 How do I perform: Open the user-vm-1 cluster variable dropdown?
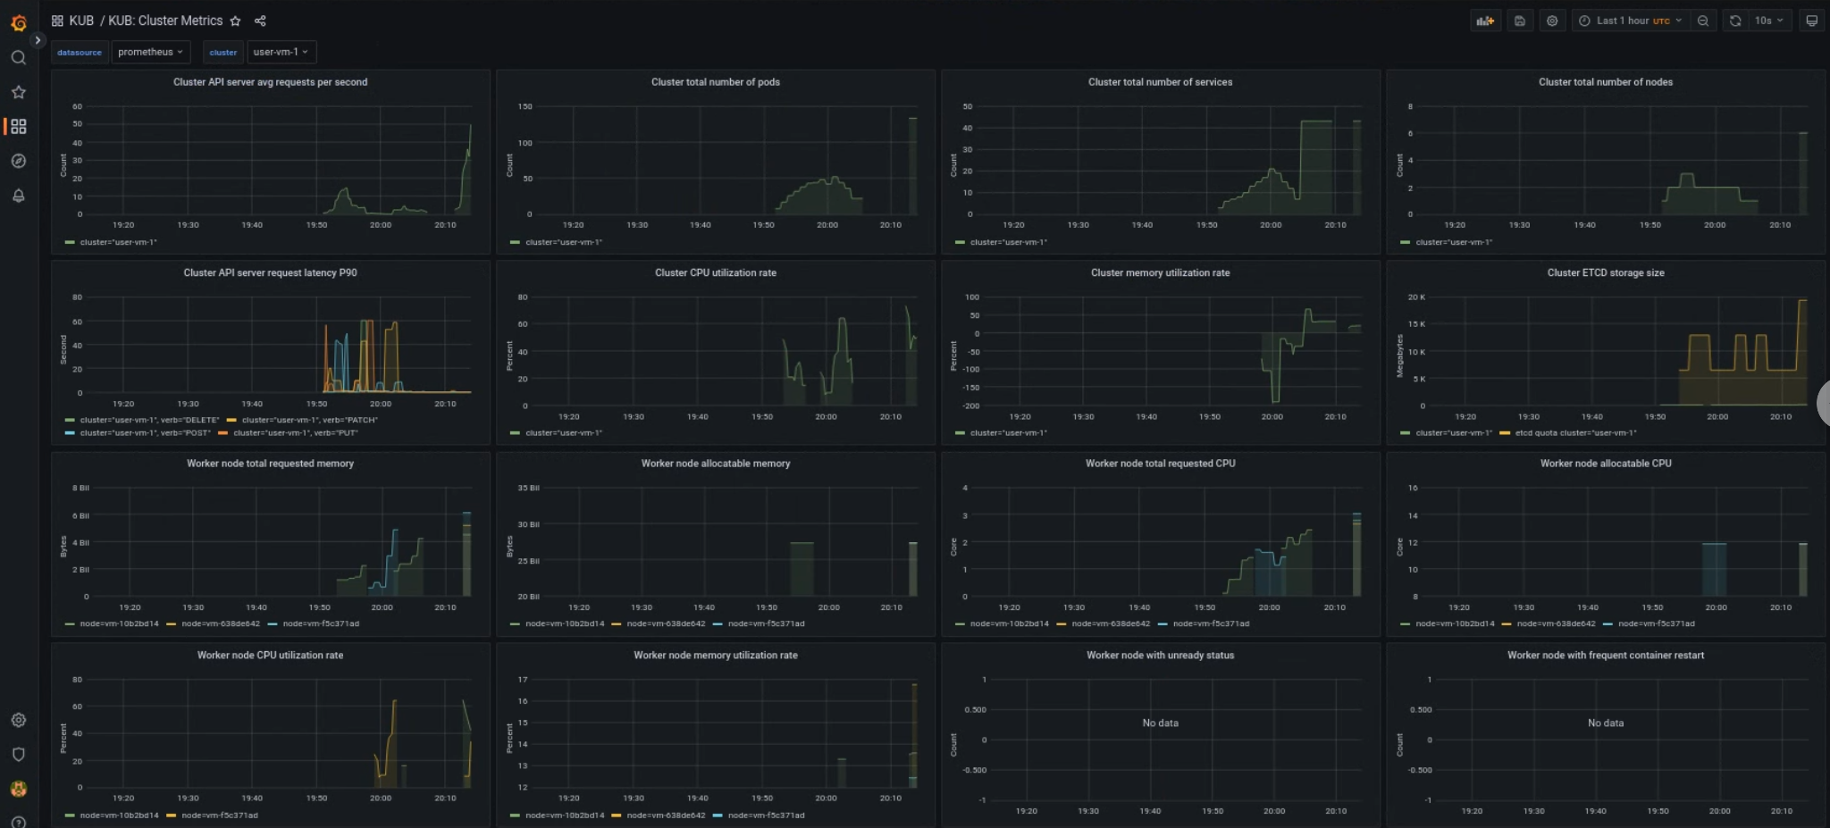point(281,52)
